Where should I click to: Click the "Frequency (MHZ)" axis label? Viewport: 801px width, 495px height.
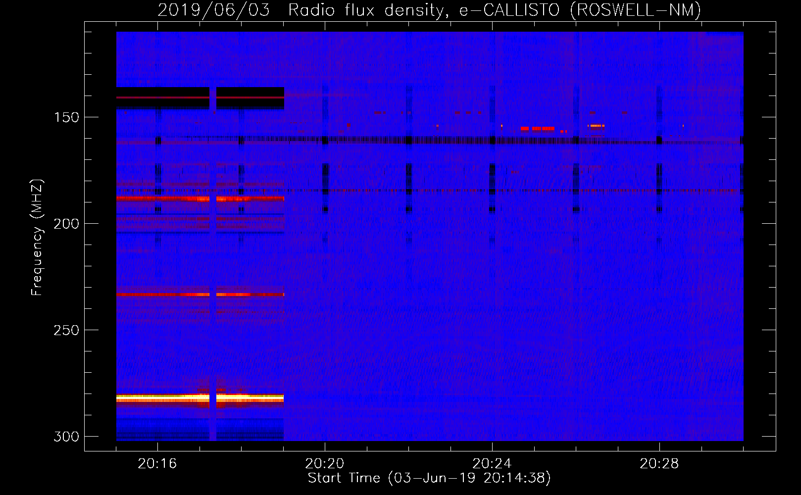click(x=37, y=237)
